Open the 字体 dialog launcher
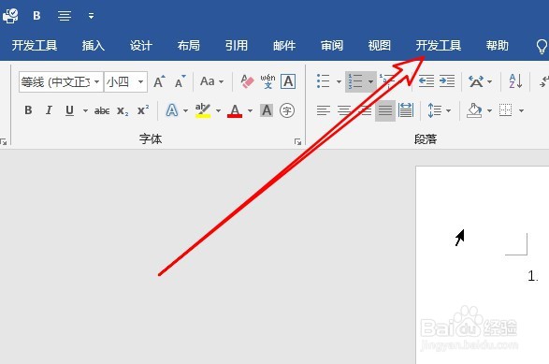This screenshot has height=364, width=549. coord(298,141)
